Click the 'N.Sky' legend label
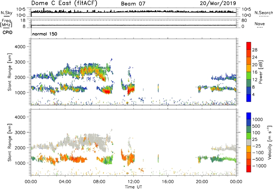 click(x=6, y=13)
